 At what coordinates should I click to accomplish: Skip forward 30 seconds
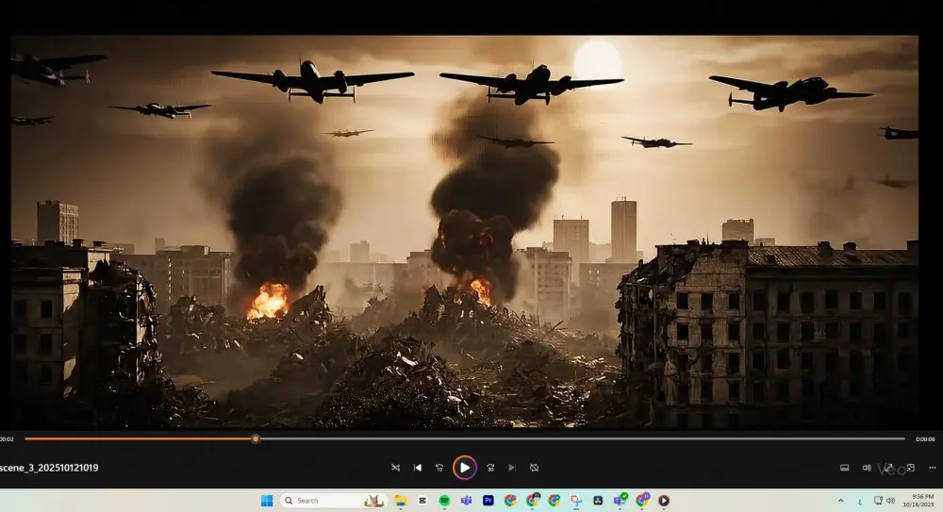490,468
